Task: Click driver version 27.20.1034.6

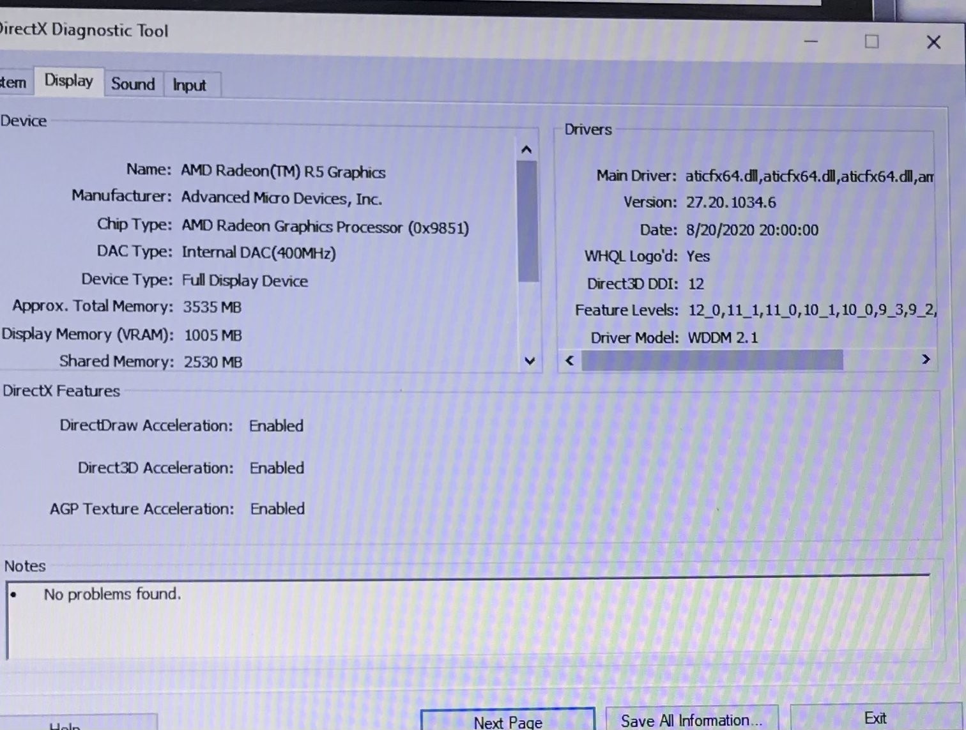Action: 731,202
